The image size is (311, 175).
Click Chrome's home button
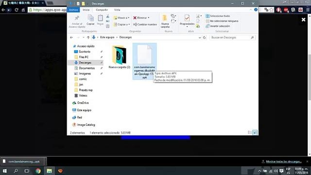(23, 10)
